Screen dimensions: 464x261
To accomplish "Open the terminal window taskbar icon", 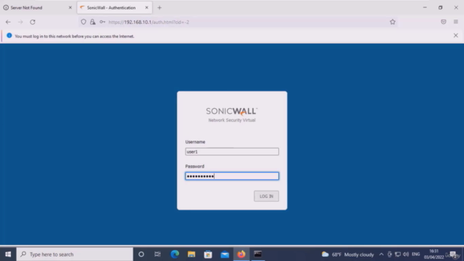I will click(258, 254).
